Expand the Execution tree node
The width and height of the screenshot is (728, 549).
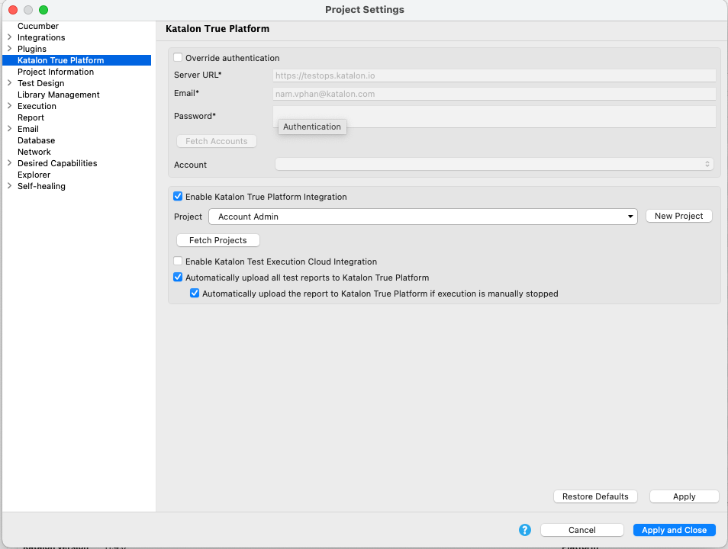[x=9, y=106]
